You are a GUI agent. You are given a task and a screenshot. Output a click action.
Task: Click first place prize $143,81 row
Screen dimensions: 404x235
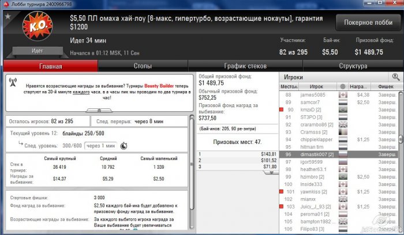(x=237, y=154)
